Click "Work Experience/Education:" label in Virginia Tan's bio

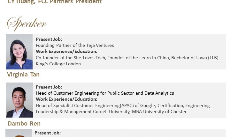click(66, 51)
